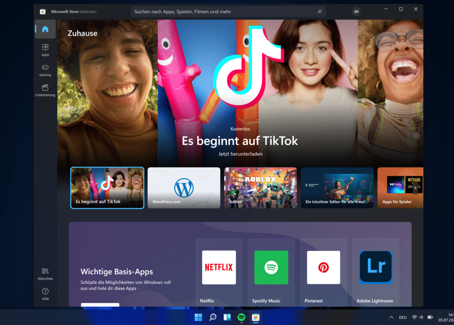
Task: Click the 'Es beginnt auf TikTok' headline
Action: tap(240, 141)
